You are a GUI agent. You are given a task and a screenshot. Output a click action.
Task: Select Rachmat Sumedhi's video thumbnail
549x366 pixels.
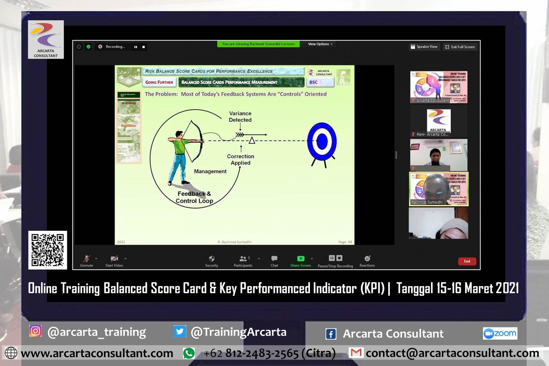click(x=439, y=189)
